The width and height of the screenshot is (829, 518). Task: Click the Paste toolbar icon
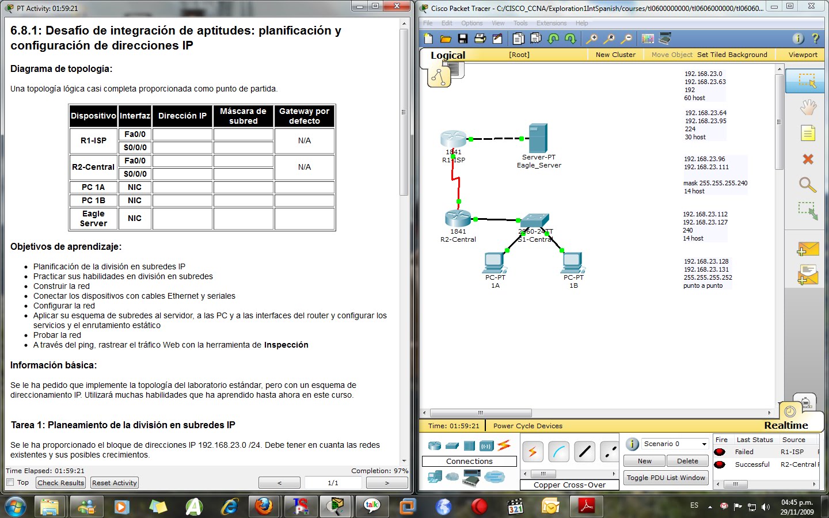pyautogui.click(x=536, y=39)
